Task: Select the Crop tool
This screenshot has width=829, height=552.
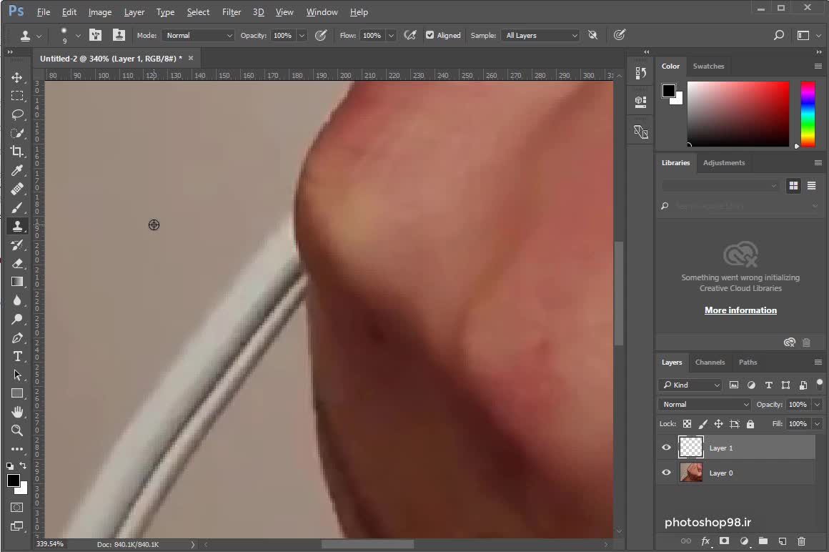Action: click(x=17, y=152)
